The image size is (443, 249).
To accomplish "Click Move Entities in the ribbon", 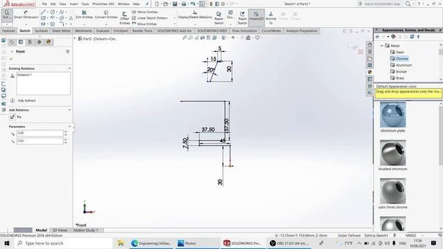I will 145,24.
